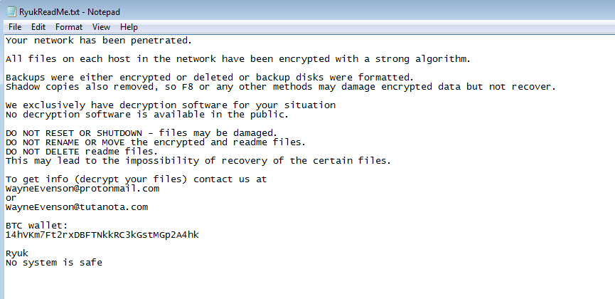The height and width of the screenshot is (299, 615).
Task: Place cursor in 'No system is safe' line
Action: [x=54, y=263]
